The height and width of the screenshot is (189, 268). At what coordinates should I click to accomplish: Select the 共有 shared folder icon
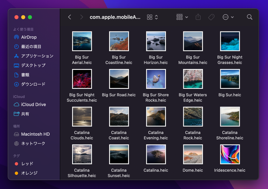[17, 114]
